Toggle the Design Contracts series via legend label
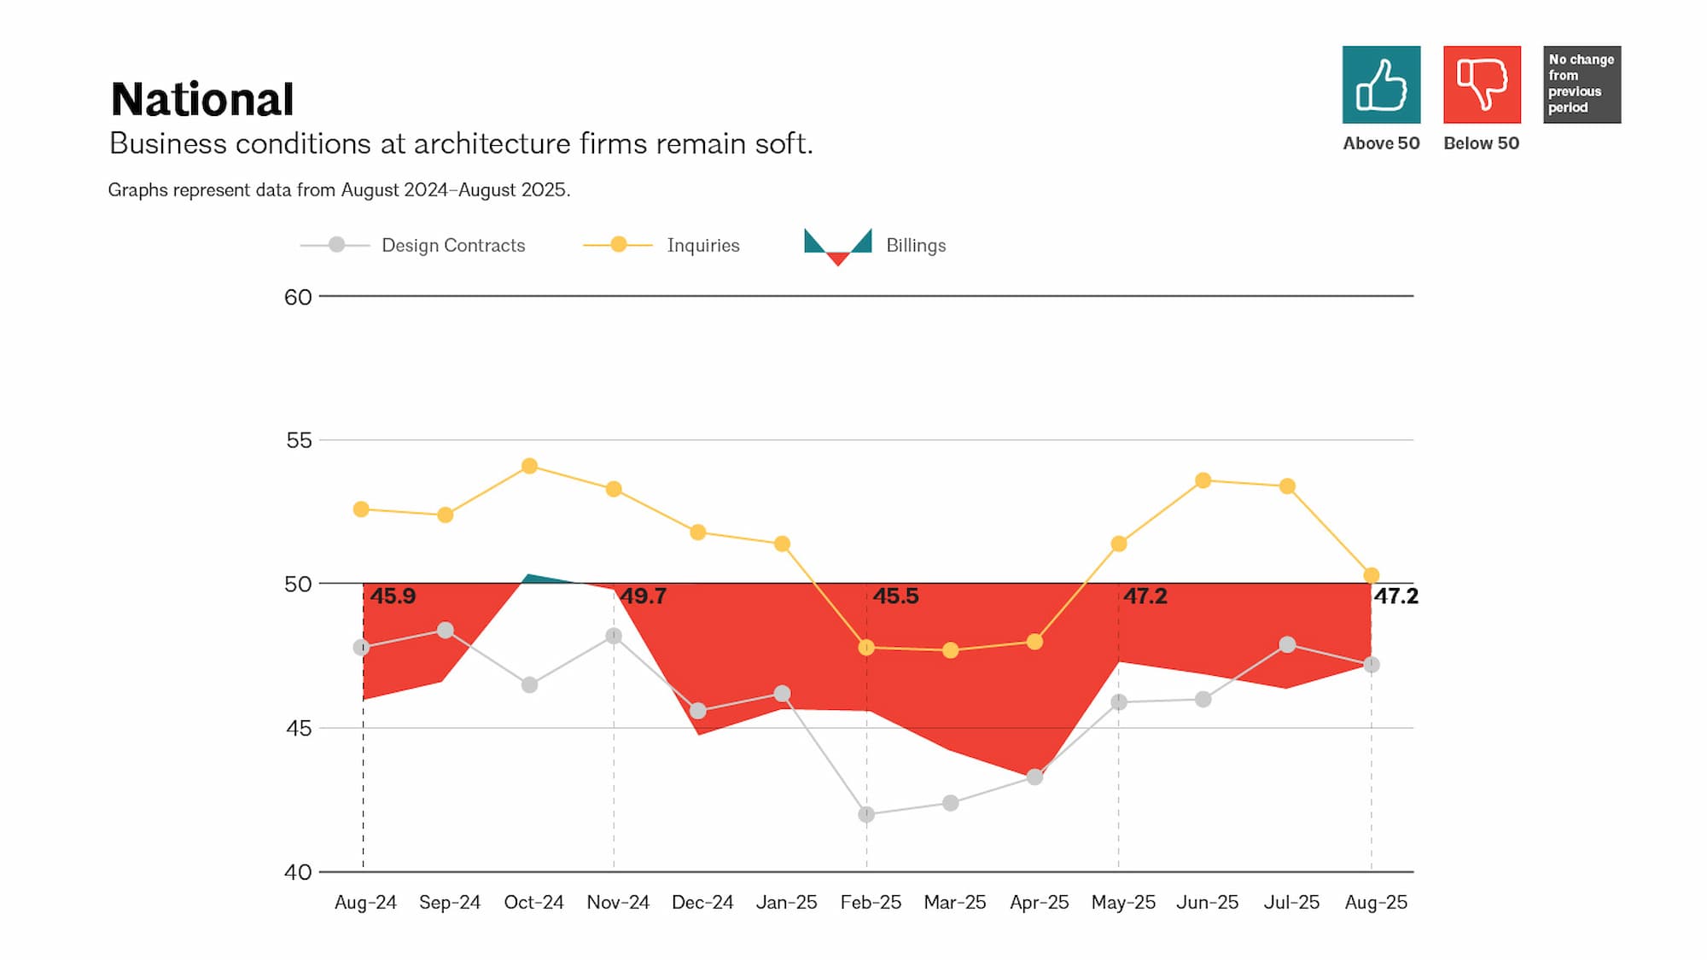The image size is (1707, 960). coord(453,246)
